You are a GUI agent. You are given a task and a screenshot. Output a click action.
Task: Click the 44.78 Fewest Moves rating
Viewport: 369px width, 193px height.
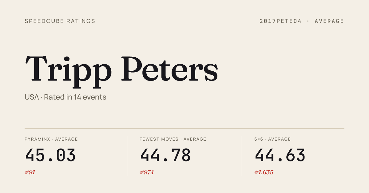[x=165, y=155]
